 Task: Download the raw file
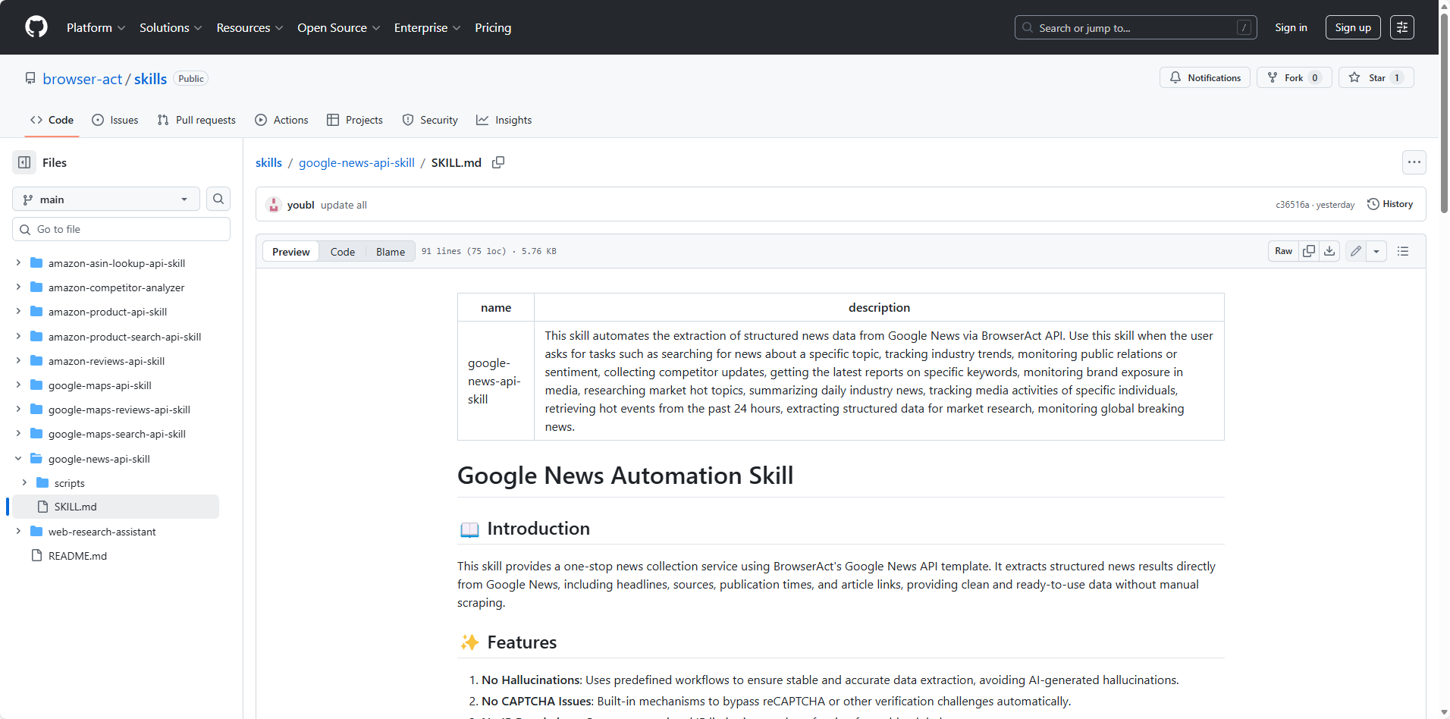tap(1329, 250)
